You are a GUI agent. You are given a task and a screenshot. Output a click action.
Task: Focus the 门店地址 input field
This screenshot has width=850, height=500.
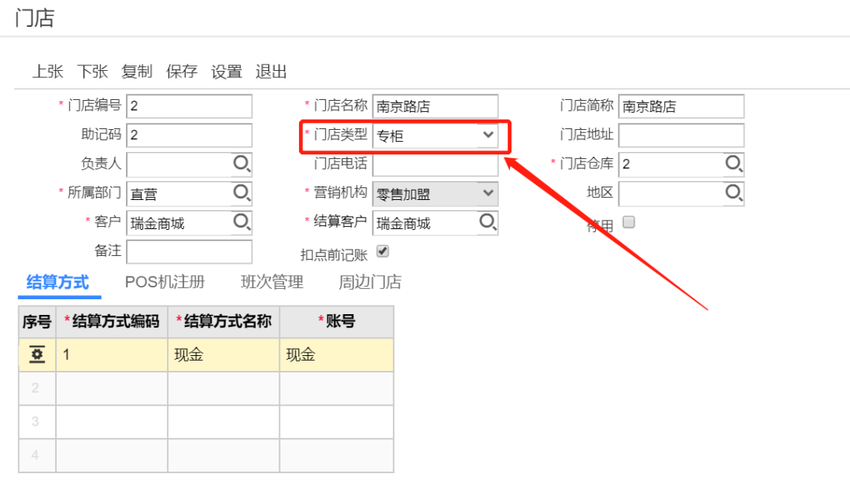point(681,135)
